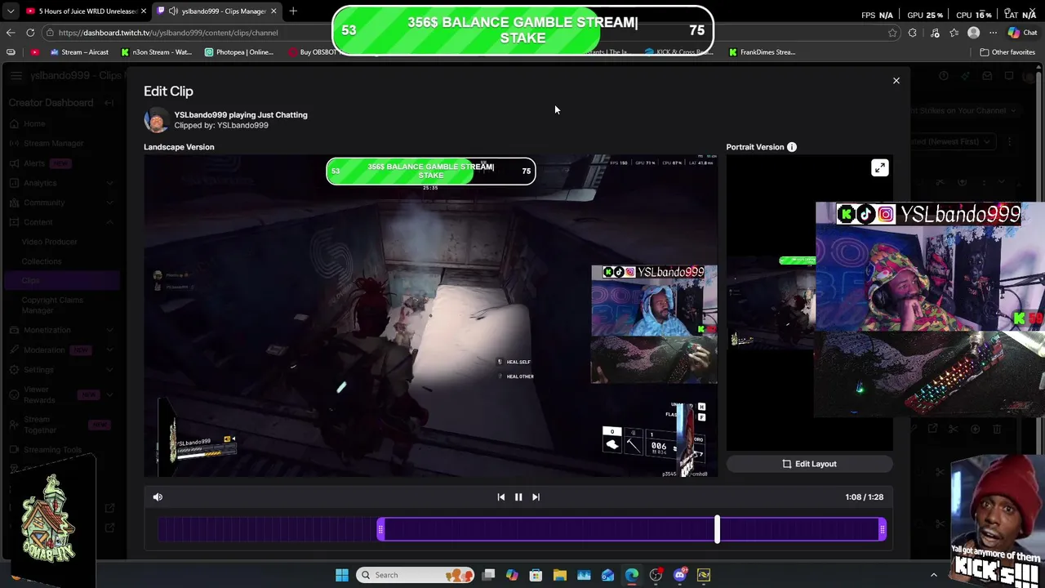
Task: Open the Windows Start menu
Action: point(342,575)
